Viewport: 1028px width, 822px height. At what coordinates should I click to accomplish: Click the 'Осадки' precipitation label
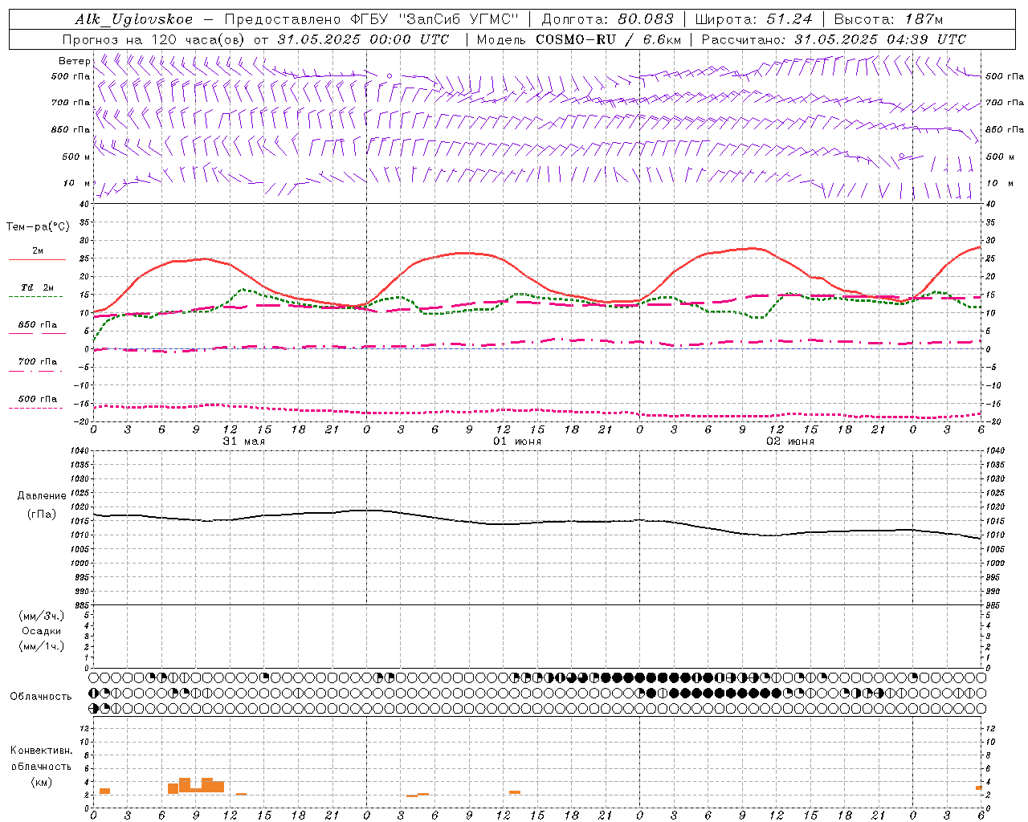coord(42,631)
